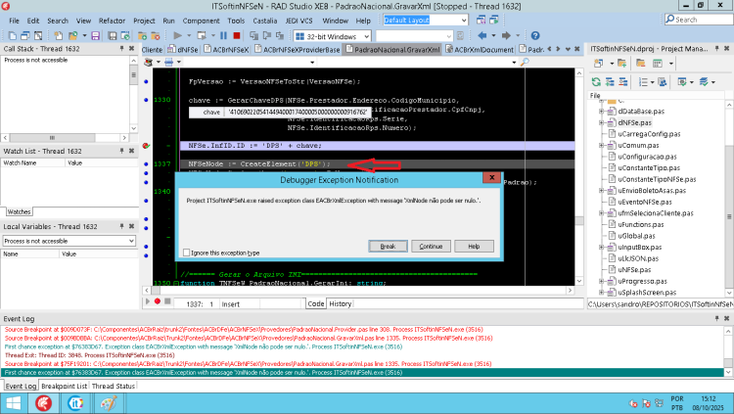Expand the uComum.pas tree node
The height and width of the screenshot is (414, 734).
click(602, 145)
